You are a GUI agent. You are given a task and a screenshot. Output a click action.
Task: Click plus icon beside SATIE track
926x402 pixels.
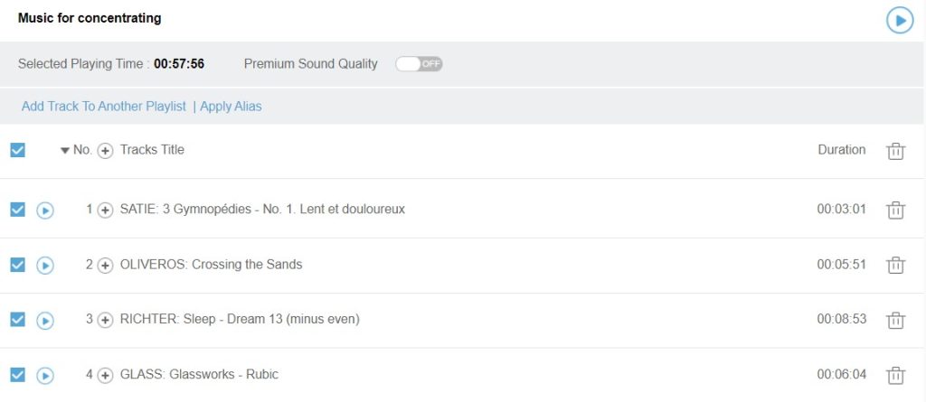[105, 210]
